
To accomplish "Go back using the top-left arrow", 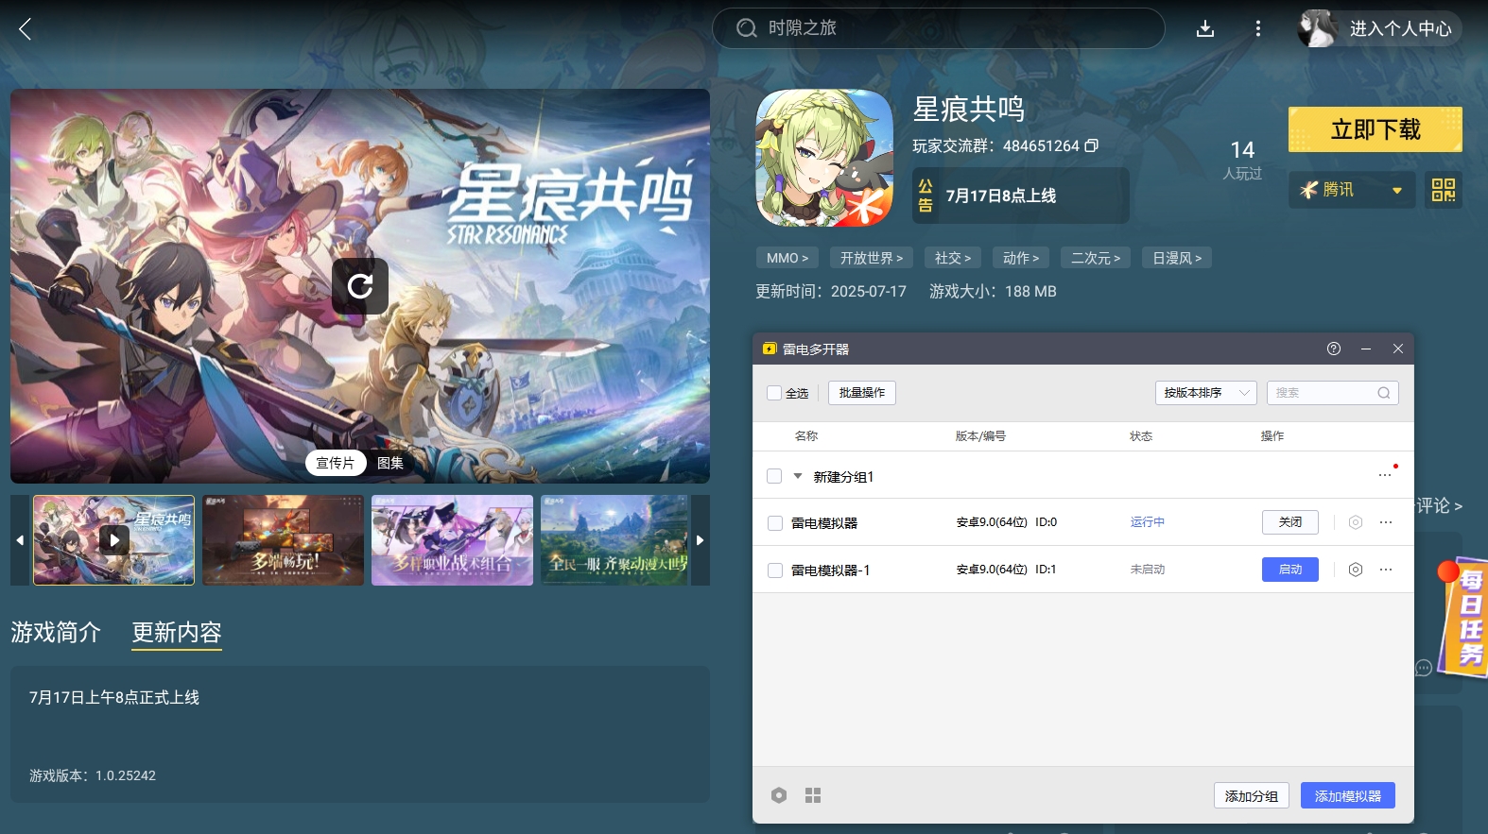I will (x=26, y=29).
